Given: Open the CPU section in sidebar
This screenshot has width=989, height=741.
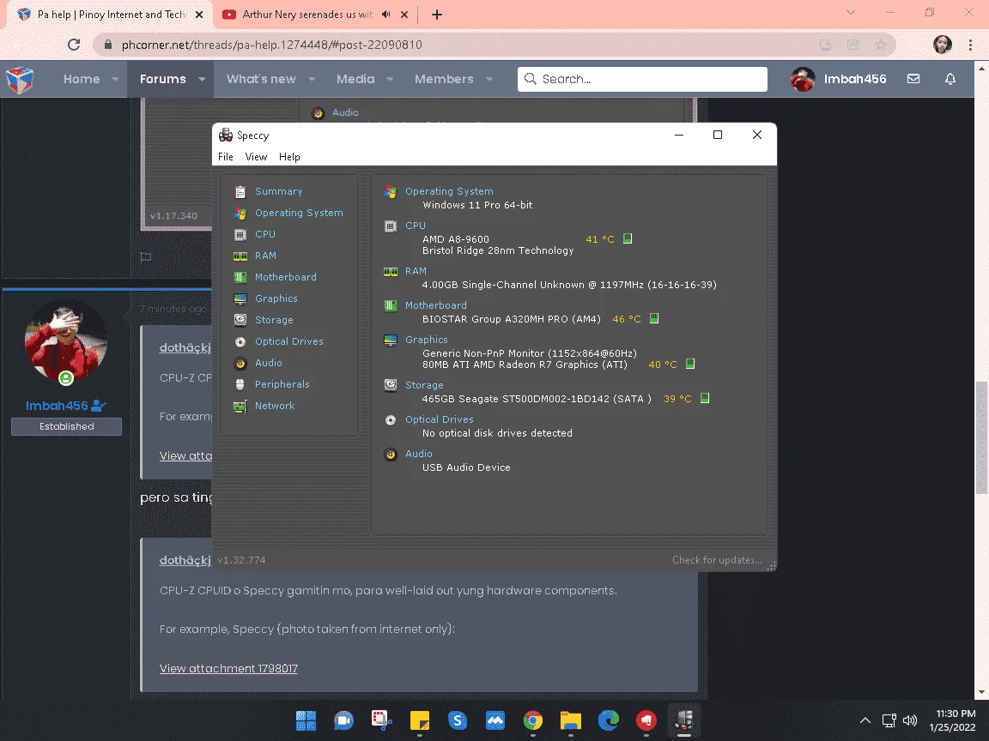Looking at the screenshot, I should pos(265,234).
